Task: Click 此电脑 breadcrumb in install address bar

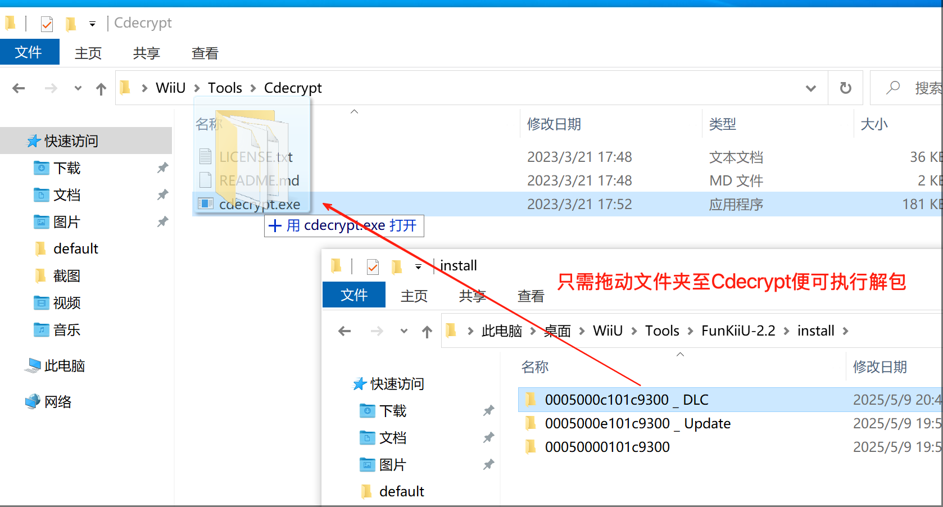Action: coord(502,331)
